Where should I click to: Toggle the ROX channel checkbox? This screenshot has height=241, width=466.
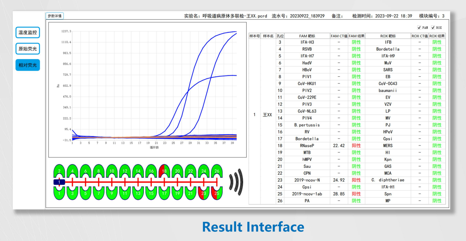coord(433,28)
